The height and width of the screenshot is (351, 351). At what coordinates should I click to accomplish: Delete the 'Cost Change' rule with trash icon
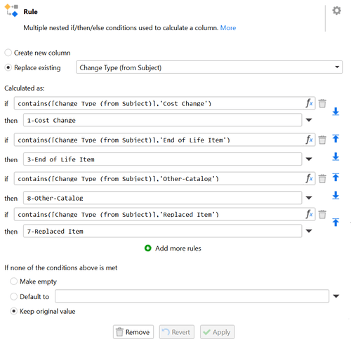[322, 103]
